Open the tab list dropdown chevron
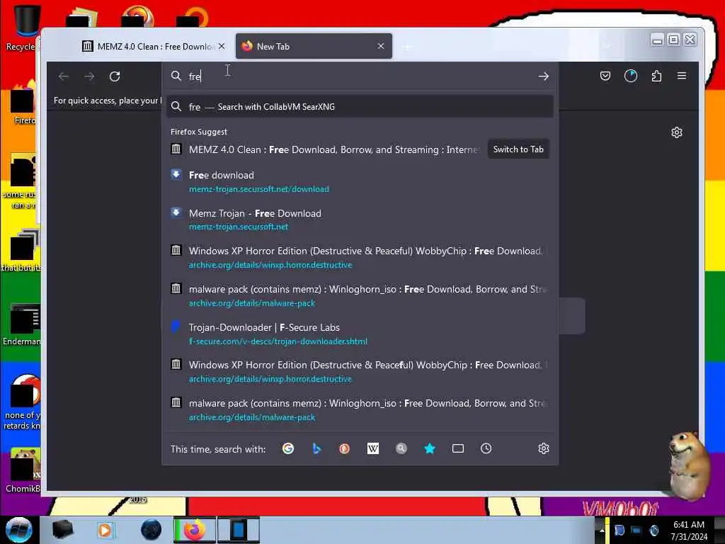The width and height of the screenshot is (725, 544). pyautogui.click(x=607, y=46)
